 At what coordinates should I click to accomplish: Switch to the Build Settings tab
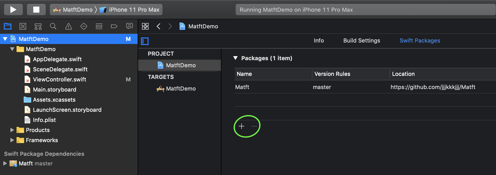(x=362, y=40)
